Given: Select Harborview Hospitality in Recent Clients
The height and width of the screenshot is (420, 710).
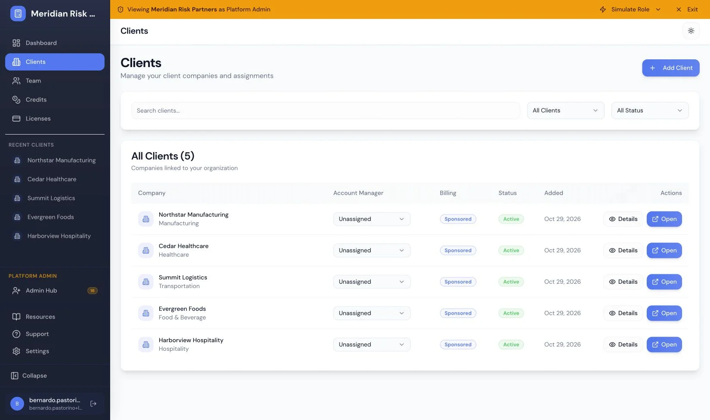Looking at the screenshot, I should 55,236.
